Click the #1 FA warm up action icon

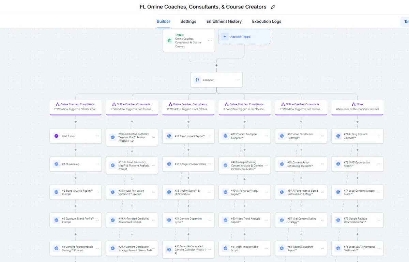pos(56,164)
